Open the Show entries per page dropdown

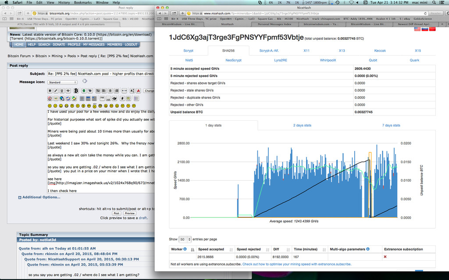[x=185, y=239]
